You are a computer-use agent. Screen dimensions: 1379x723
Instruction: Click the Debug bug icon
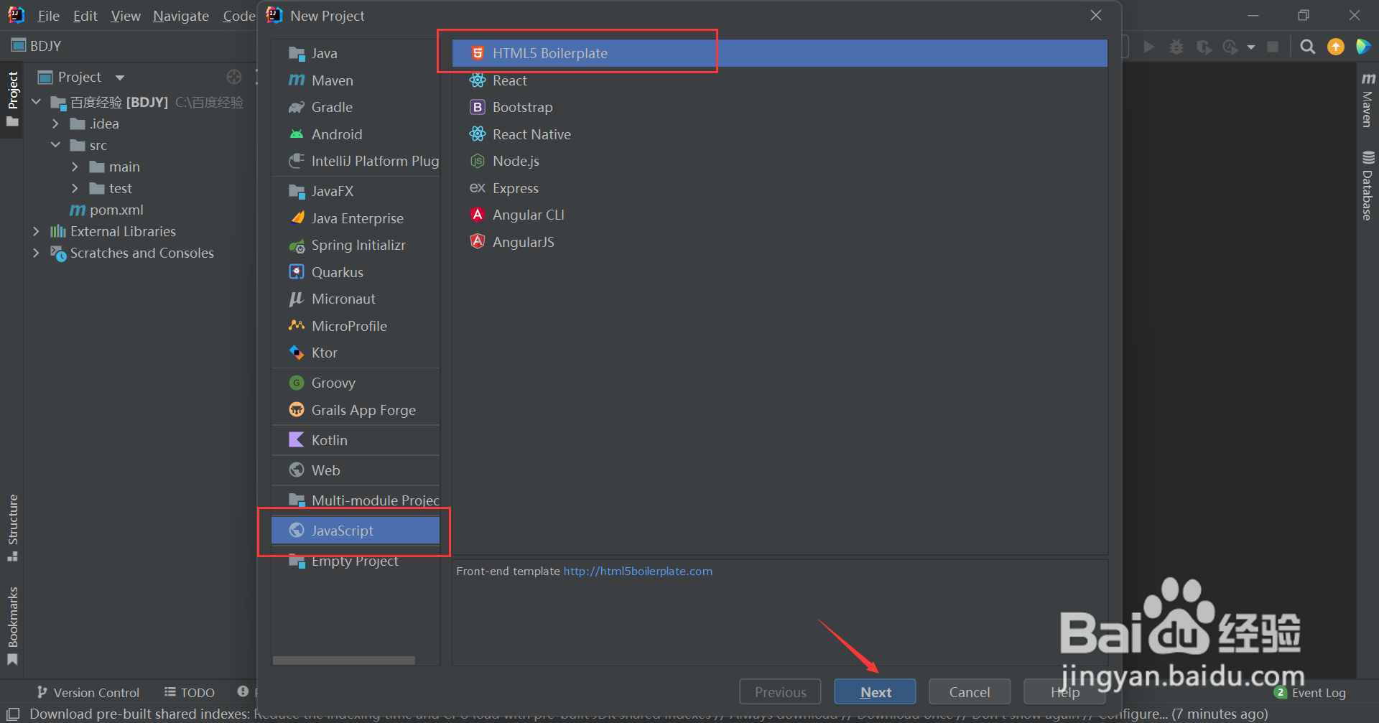1176,47
